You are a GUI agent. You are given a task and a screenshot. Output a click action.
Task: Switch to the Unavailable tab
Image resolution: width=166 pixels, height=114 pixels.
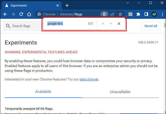click(x=120, y=92)
